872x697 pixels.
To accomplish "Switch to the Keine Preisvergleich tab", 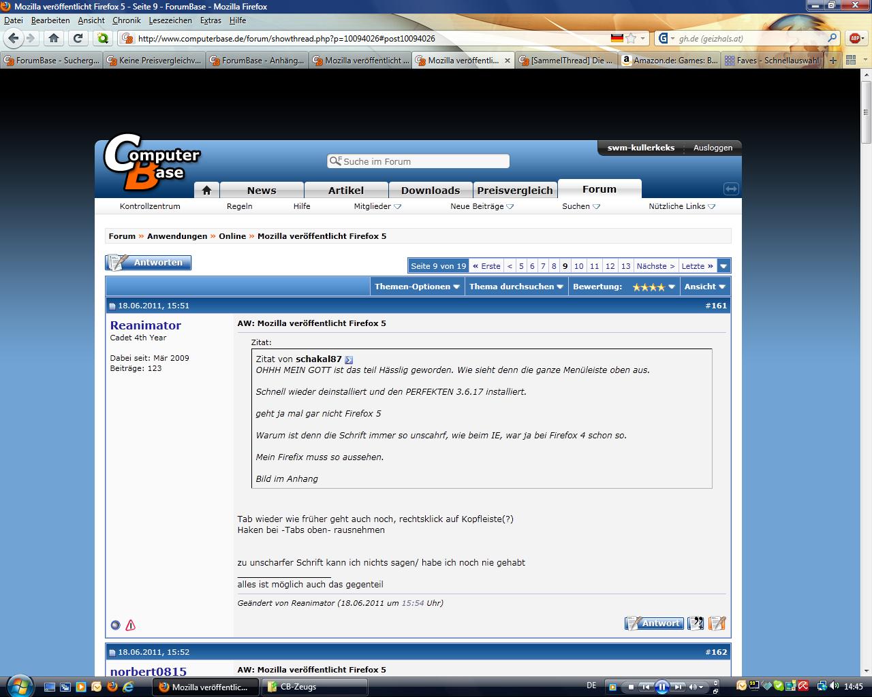I will coord(155,61).
